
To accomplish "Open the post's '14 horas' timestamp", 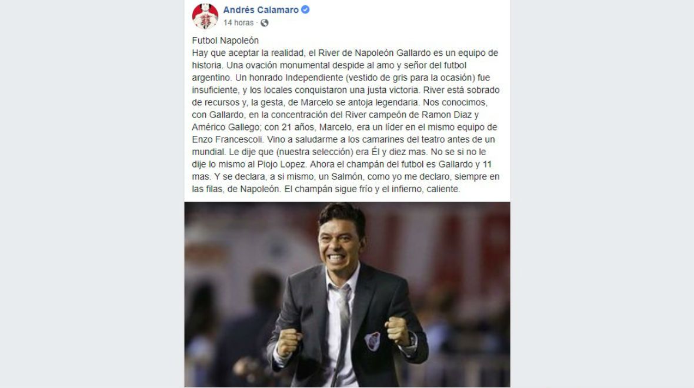I will (x=238, y=22).
